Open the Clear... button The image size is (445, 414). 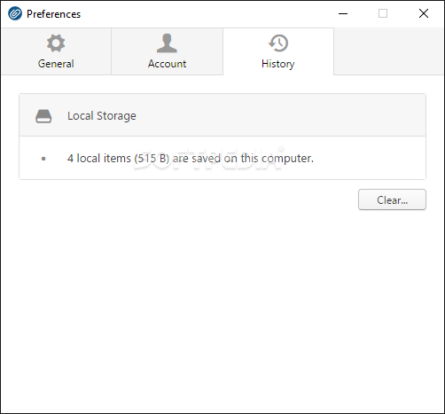(x=392, y=199)
